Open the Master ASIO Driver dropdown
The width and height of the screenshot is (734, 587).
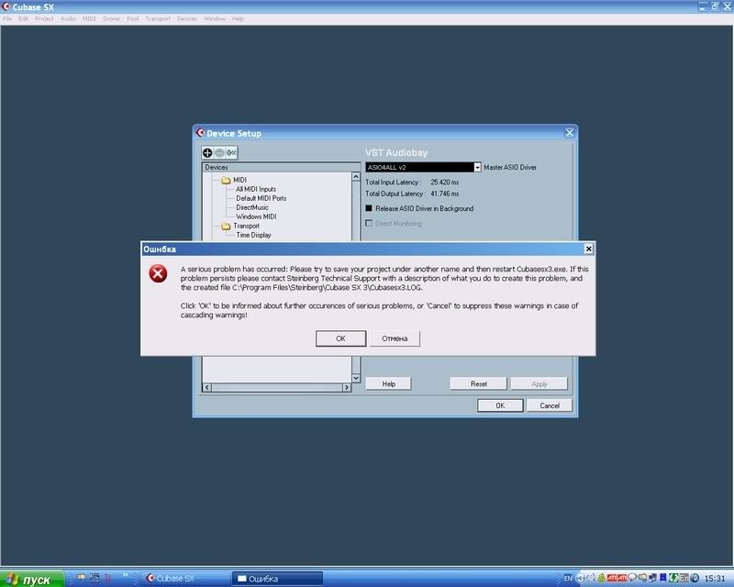(x=477, y=168)
